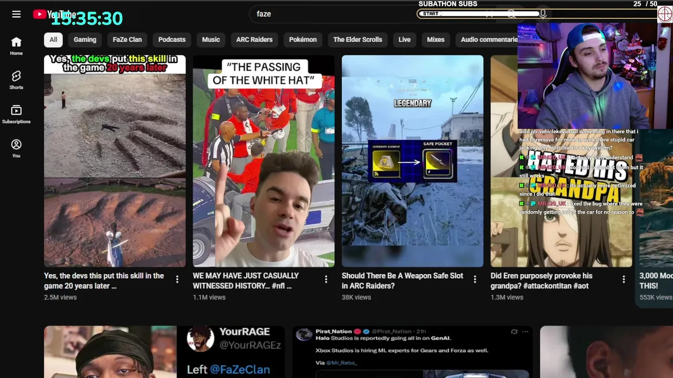Screen dimensions: 673x378
Task: Open Passing of the White Hat short
Action: (x=263, y=161)
